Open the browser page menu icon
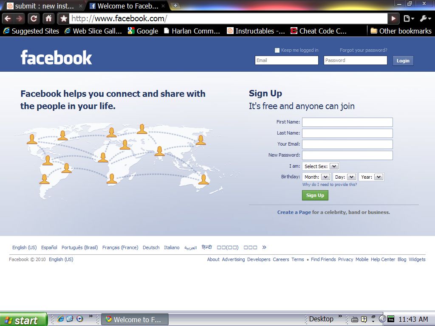Image resolution: width=435 pixels, height=326 pixels. [409, 19]
